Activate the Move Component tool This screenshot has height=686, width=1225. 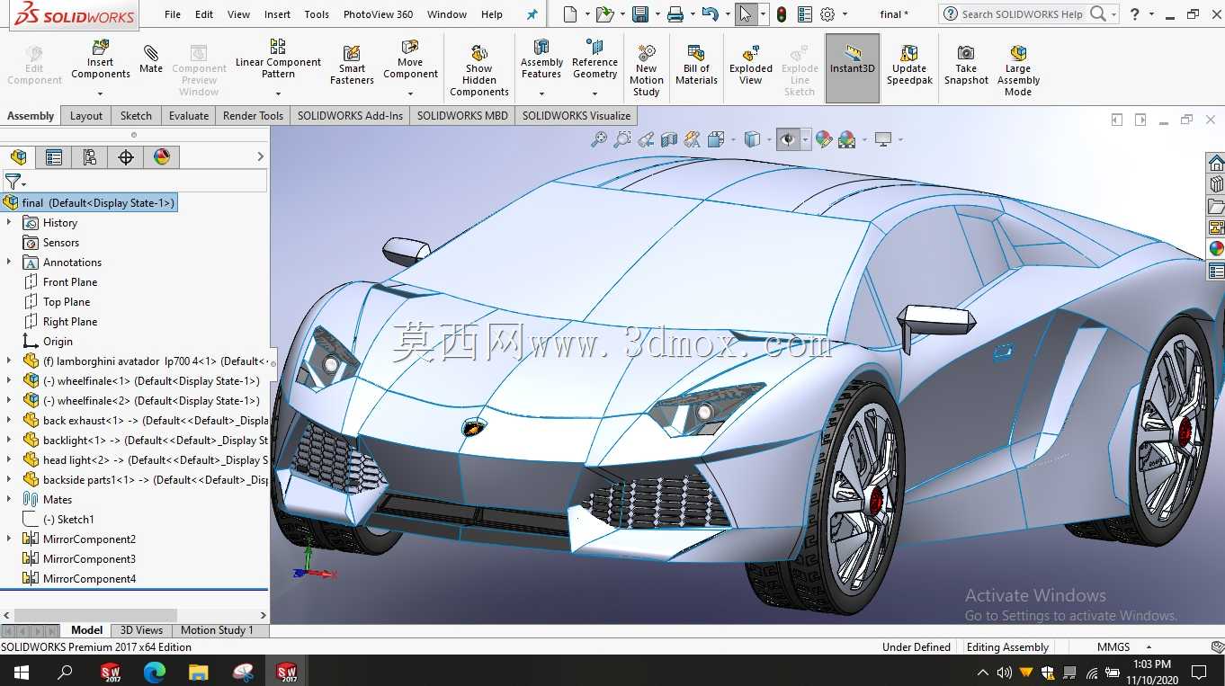tap(410, 59)
